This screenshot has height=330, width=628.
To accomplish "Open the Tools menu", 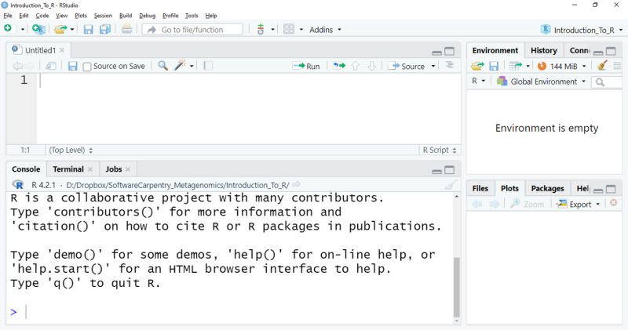I will coord(192,16).
